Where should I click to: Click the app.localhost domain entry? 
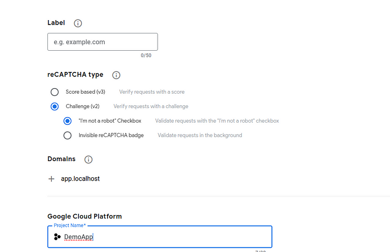[x=80, y=178]
